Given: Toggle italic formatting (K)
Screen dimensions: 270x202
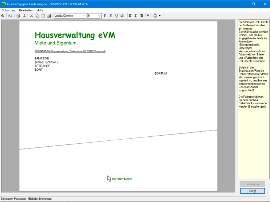Looking at the screenshot, I should click(111, 16).
